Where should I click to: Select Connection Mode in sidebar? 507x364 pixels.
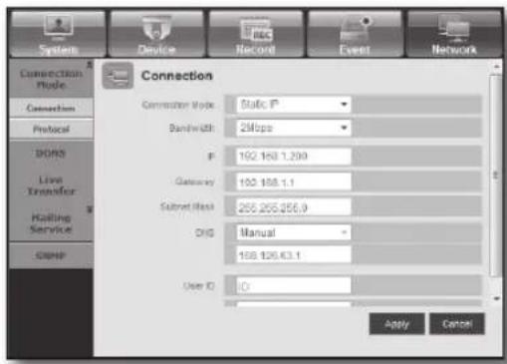[51, 79]
